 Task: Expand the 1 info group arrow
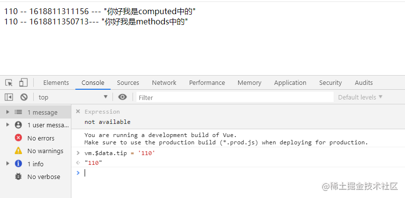click(x=8, y=163)
